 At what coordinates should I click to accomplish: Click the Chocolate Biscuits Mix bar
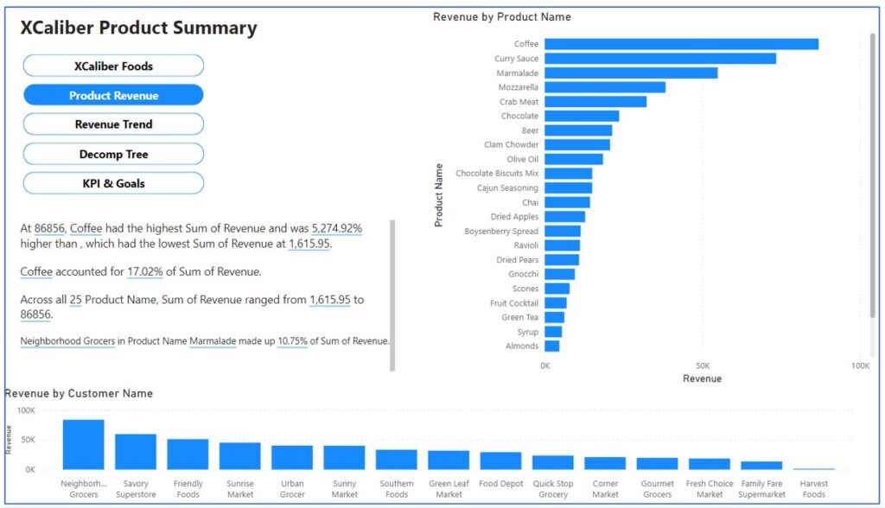click(x=569, y=174)
